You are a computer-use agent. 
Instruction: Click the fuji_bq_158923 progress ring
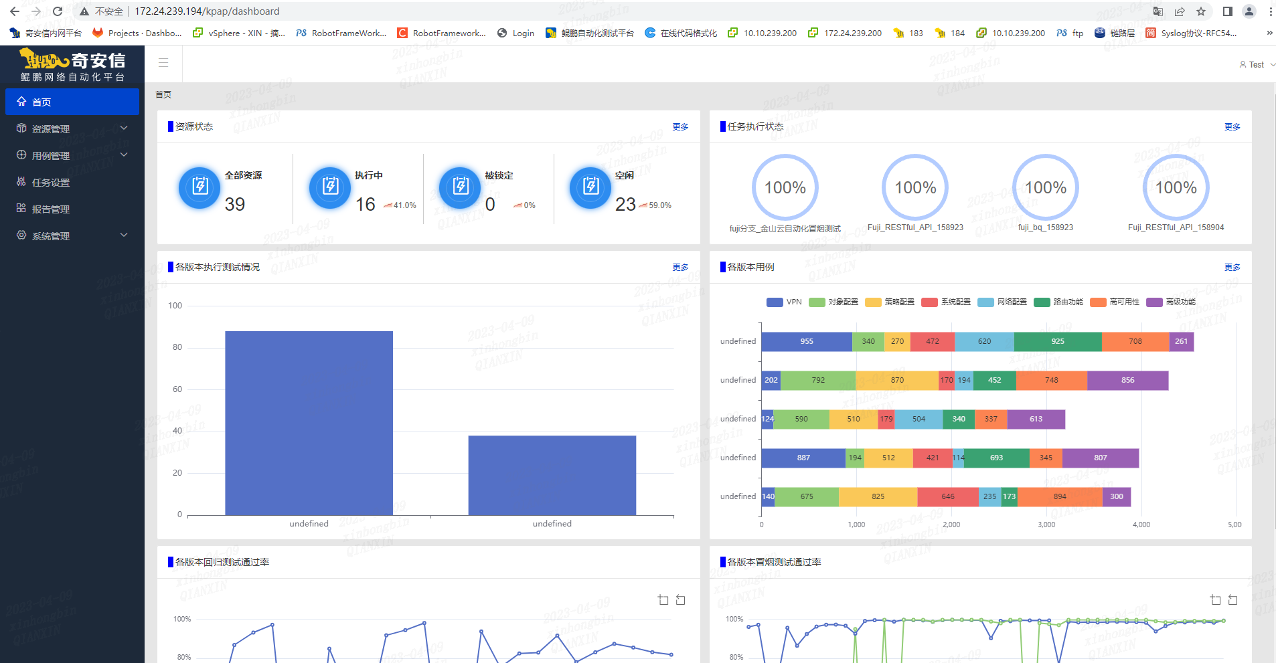(1046, 187)
